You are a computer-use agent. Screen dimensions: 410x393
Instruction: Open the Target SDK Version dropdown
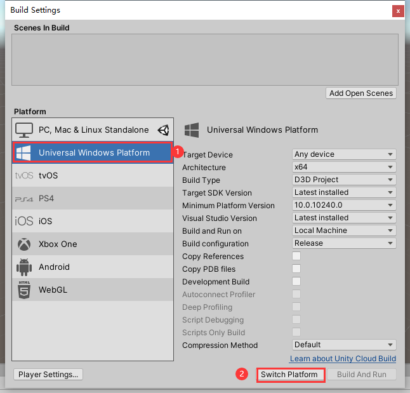[344, 192]
